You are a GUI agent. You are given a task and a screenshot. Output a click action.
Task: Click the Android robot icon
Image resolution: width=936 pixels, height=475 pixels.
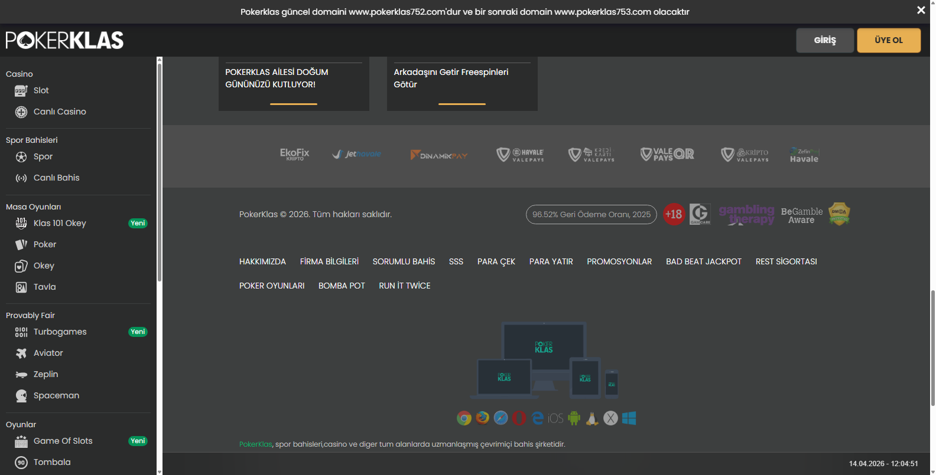coord(574,418)
